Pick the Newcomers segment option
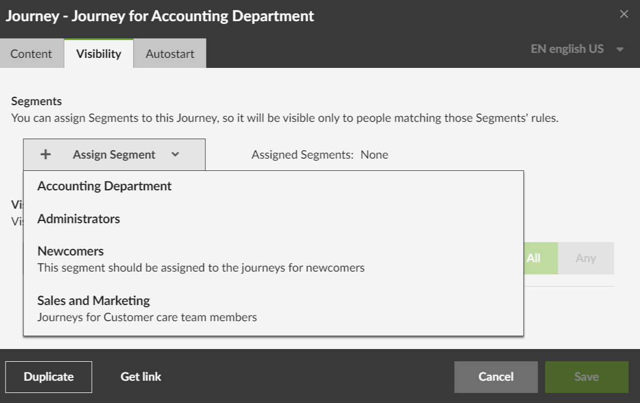Viewport: 640px width, 403px height. pos(71,252)
